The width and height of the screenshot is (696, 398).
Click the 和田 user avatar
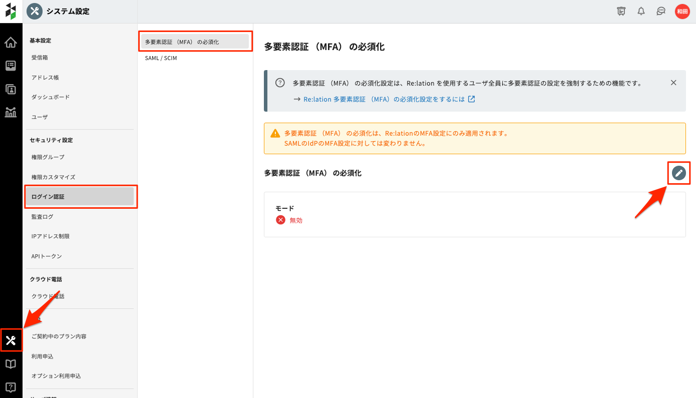point(682,12)
